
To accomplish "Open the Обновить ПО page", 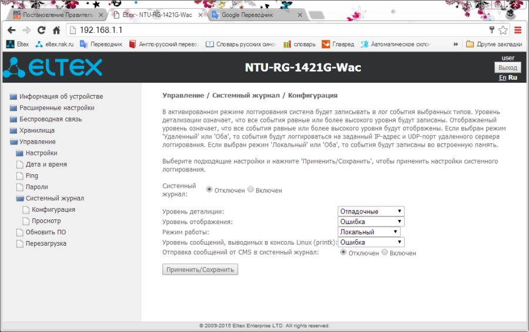I will point(41,232).
